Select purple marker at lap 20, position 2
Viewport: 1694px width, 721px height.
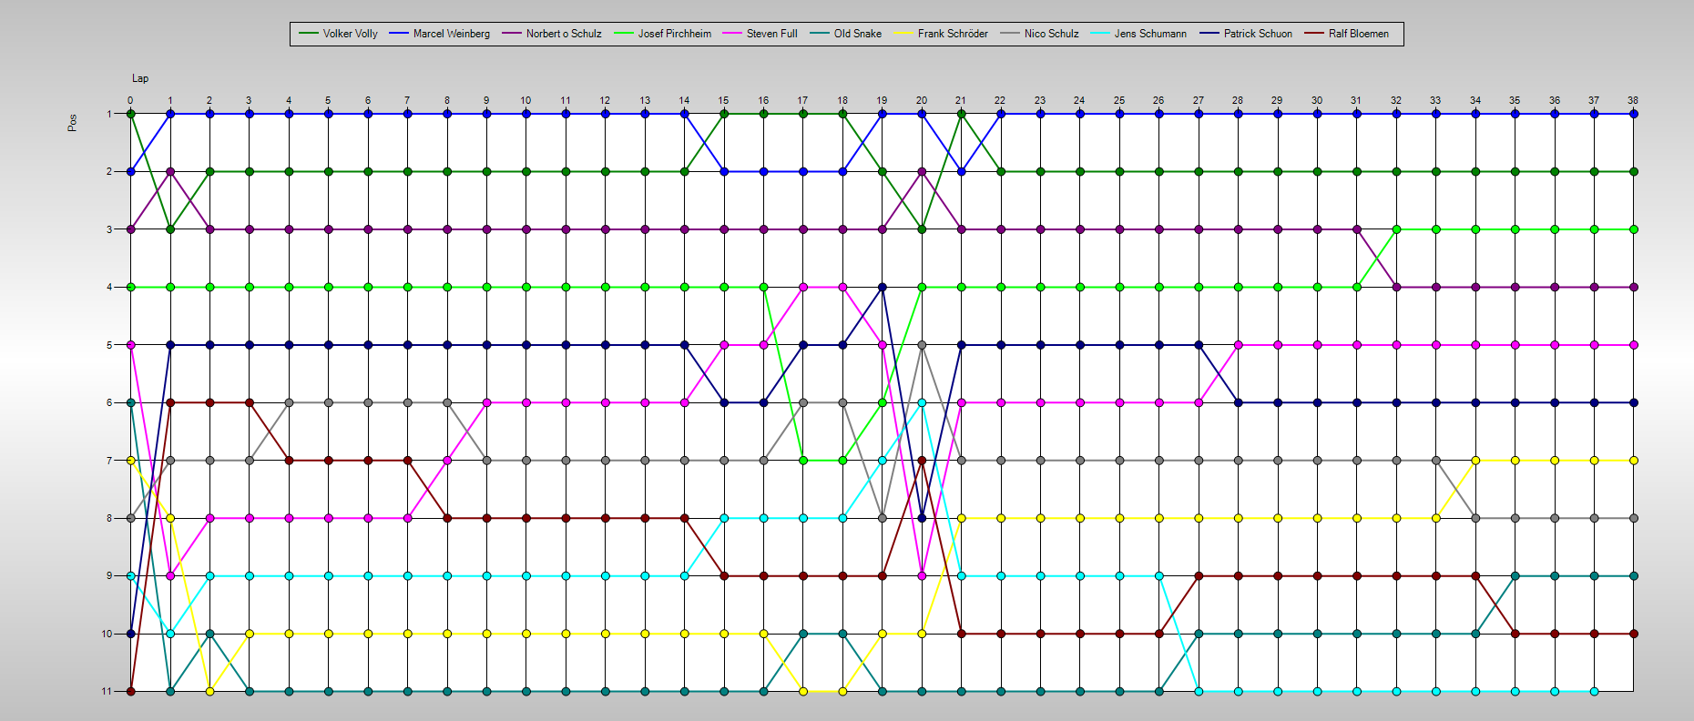coord(922,171)
